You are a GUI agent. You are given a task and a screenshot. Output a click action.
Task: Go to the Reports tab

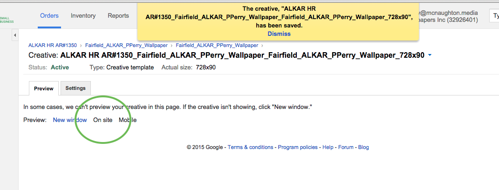118,16
